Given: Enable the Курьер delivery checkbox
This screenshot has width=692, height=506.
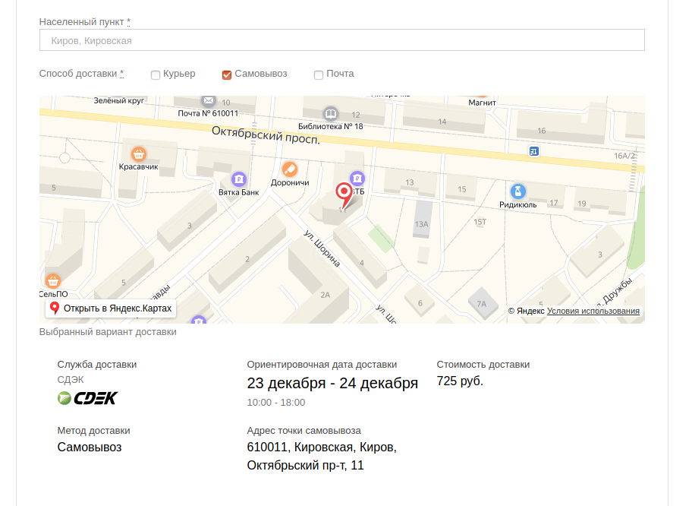Looking at the screenshot, I should pyautogui.click(x=156, y=74).
